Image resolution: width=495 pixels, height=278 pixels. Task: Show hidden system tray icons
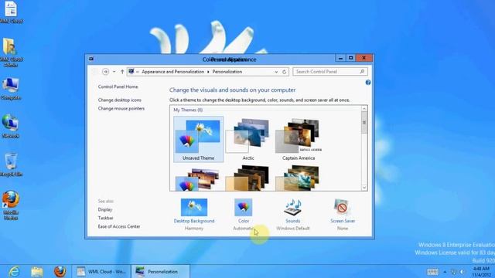pos(445,272)
